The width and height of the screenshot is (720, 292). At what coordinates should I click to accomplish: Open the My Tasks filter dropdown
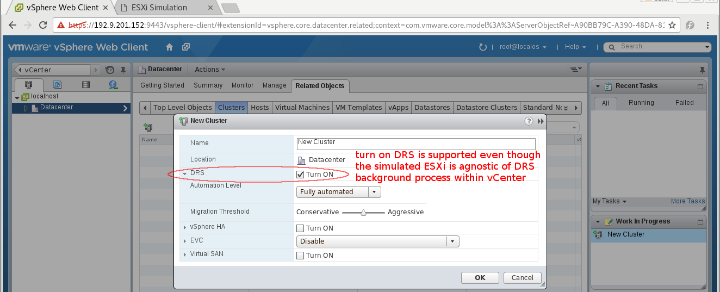point(610,201)
